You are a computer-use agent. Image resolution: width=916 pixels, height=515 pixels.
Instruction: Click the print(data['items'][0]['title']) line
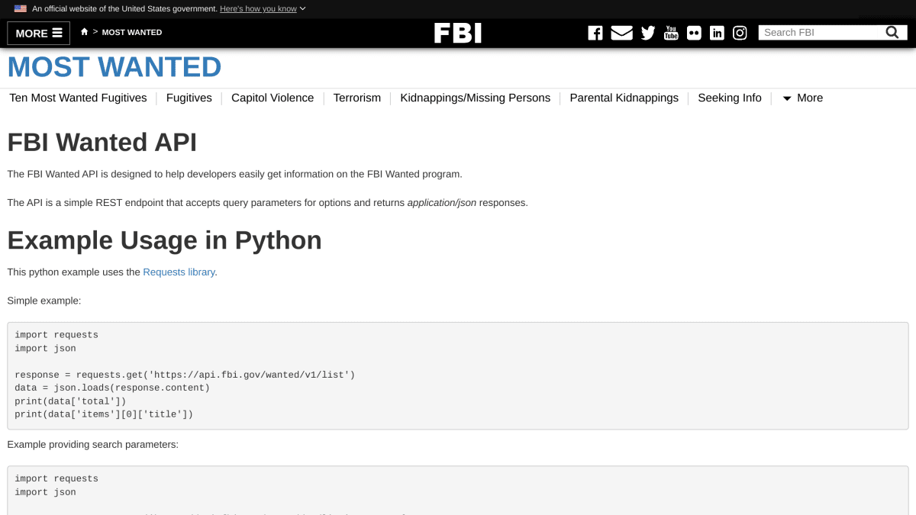click(104, 414)
